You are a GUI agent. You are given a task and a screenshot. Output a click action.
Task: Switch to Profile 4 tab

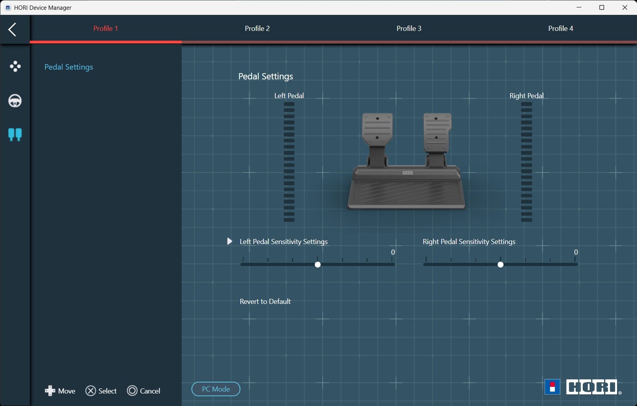560,29
